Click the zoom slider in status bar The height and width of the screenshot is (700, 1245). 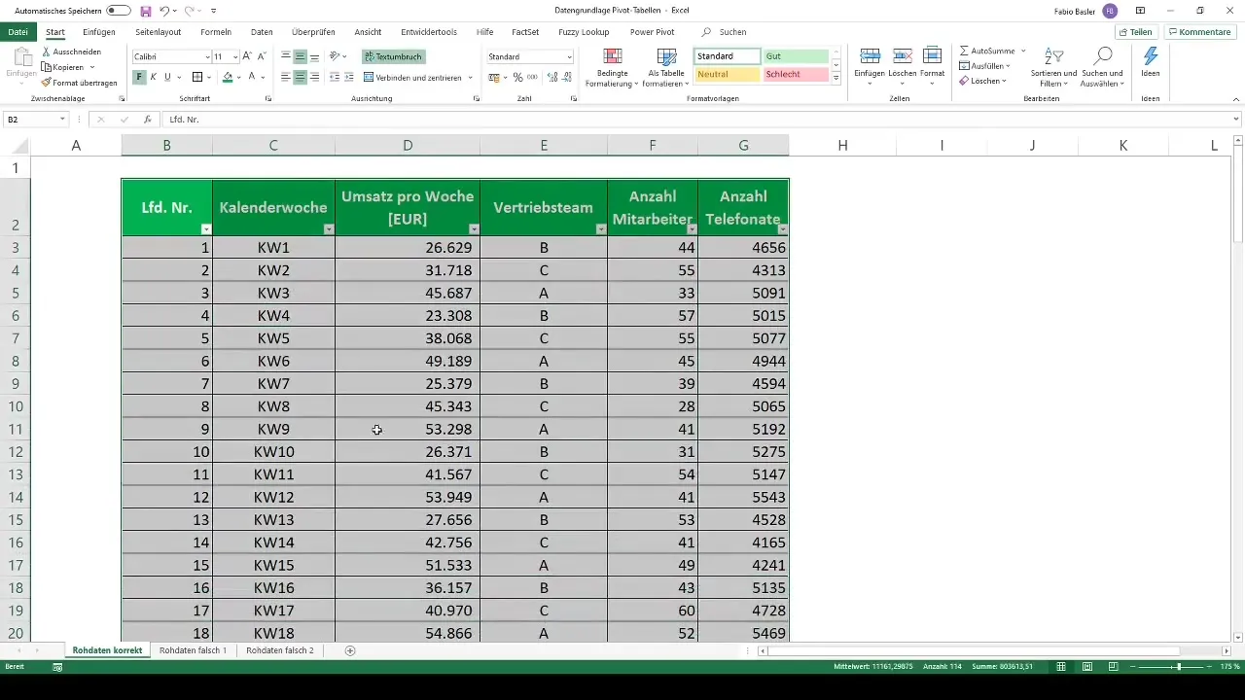click(x=1179, y=667)
